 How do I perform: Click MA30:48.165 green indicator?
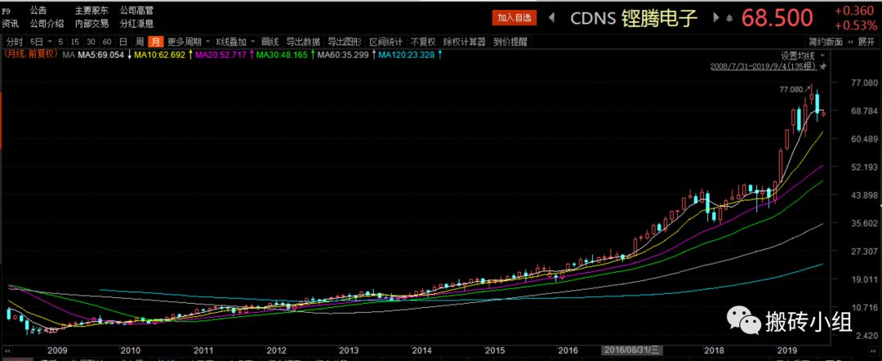(282, 55)
